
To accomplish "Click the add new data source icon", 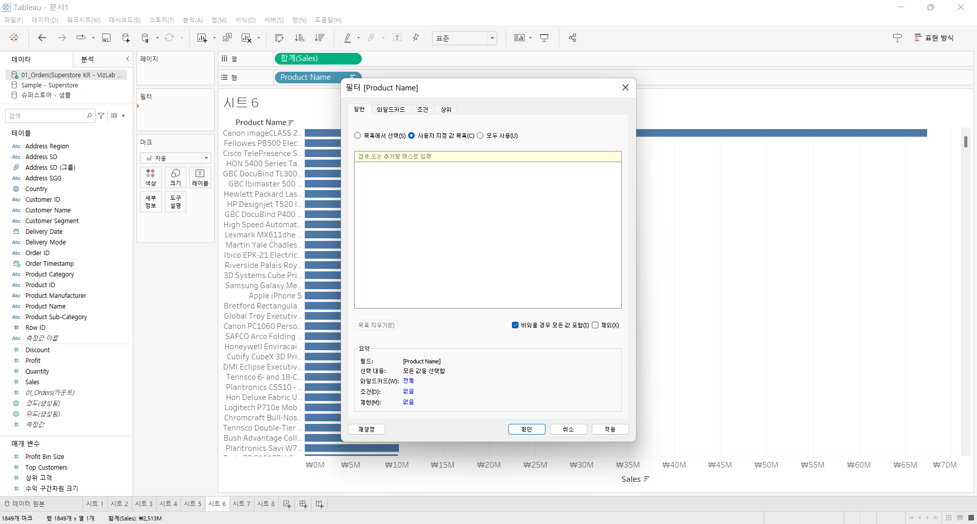I will (126, 38).
